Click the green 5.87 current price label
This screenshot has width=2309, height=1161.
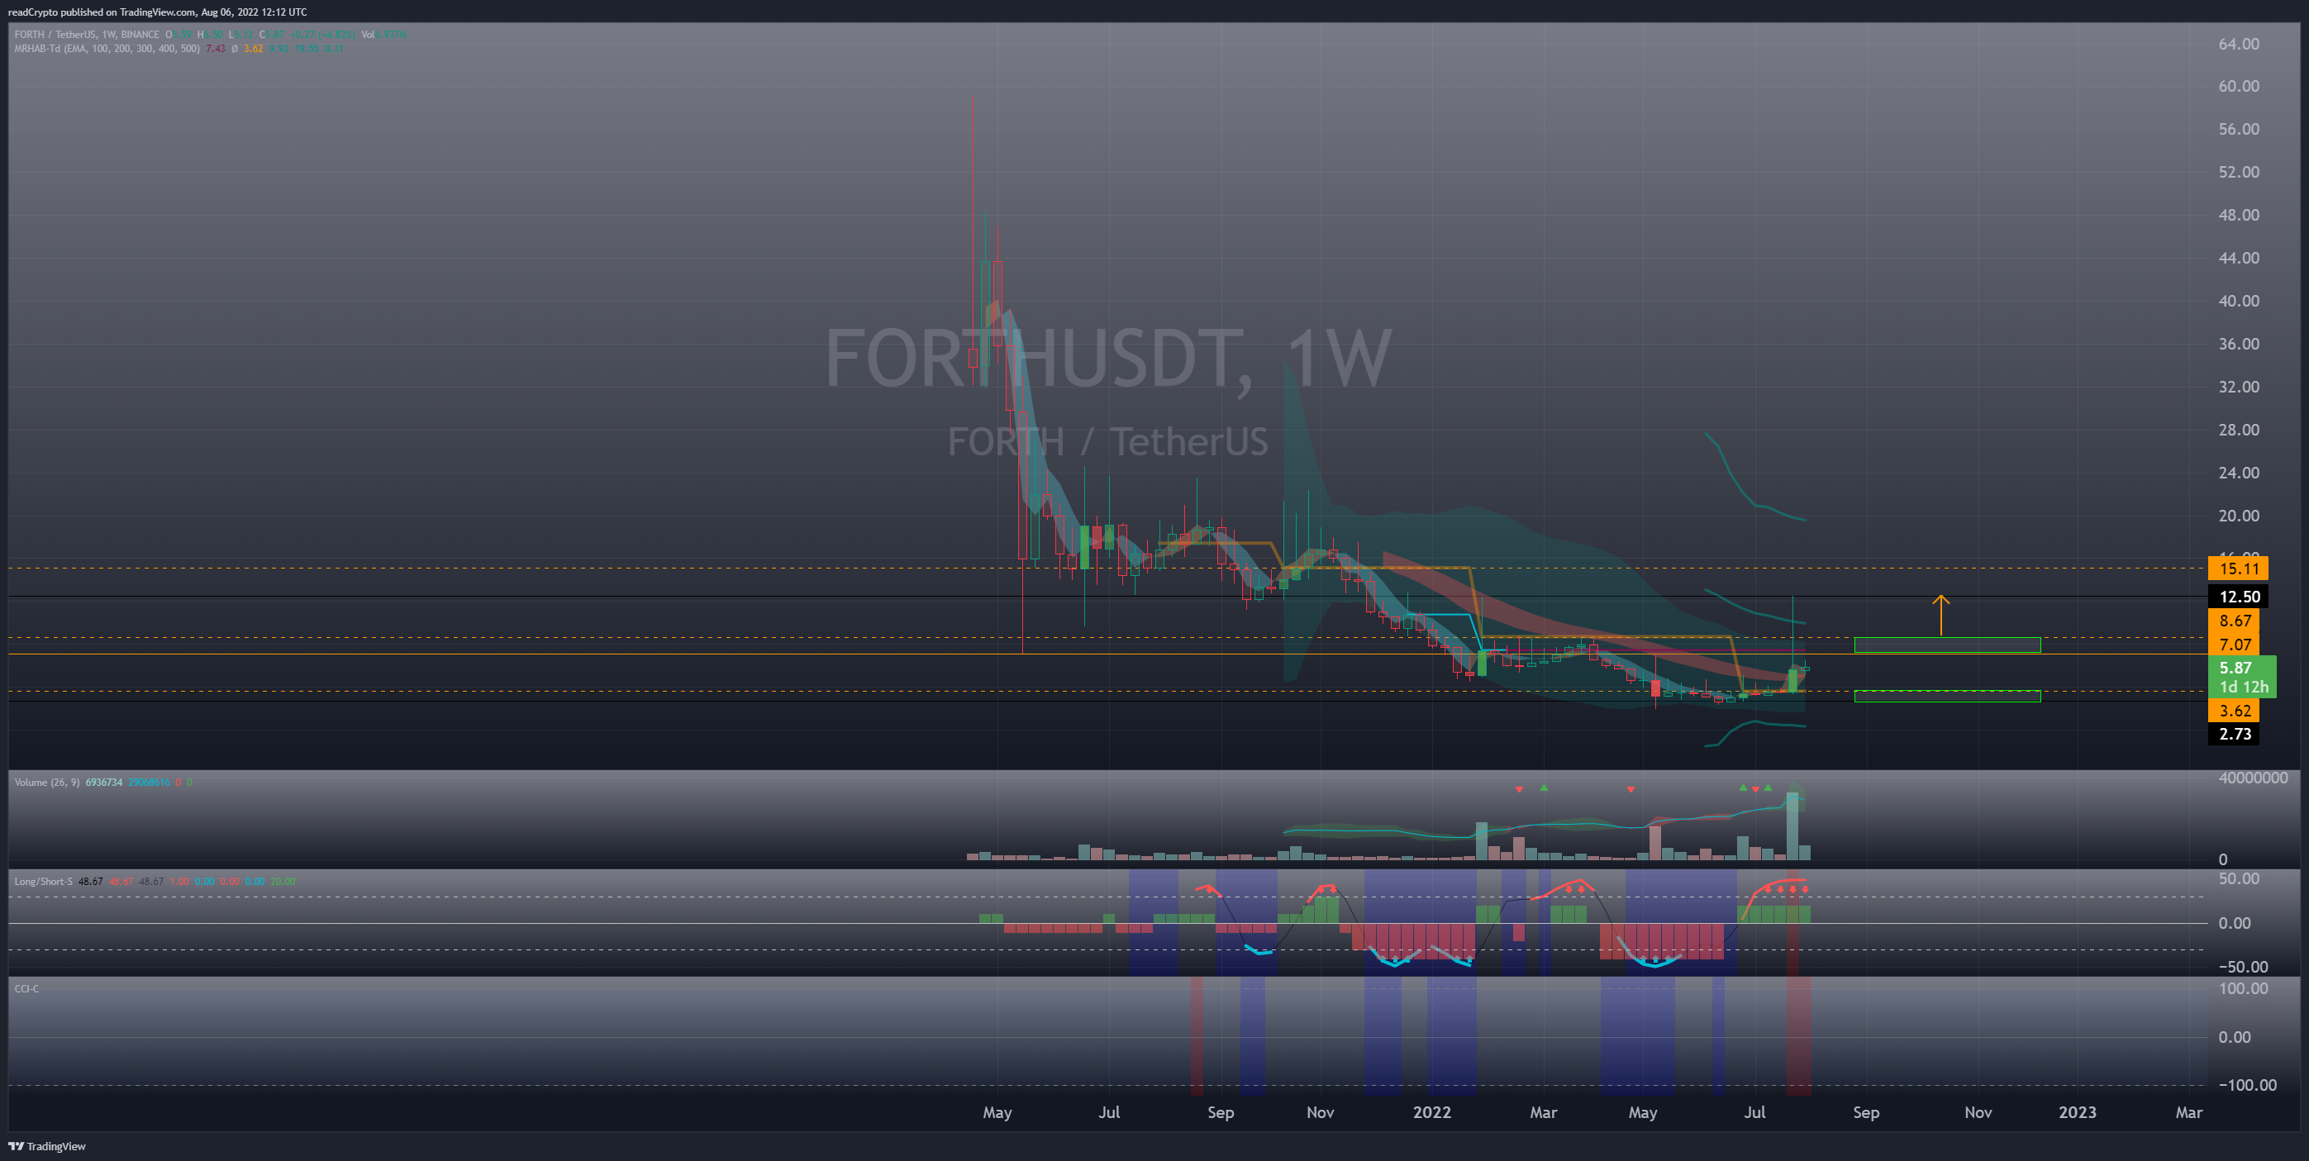(2242, 667)
